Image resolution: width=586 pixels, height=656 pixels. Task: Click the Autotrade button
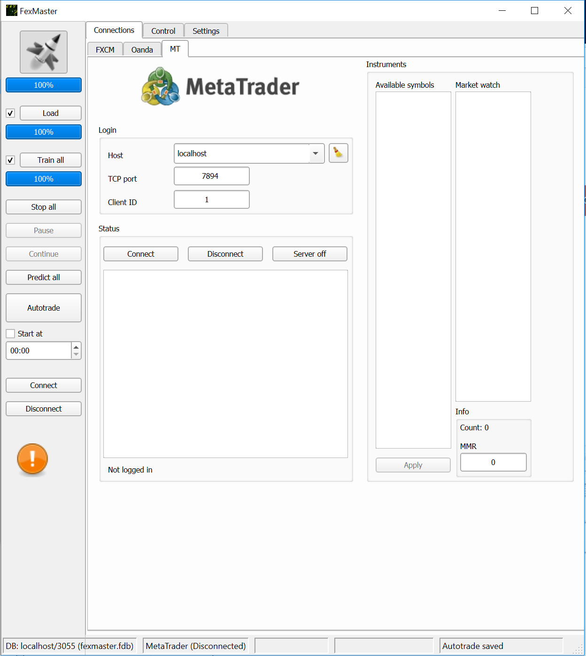[44, 308]
